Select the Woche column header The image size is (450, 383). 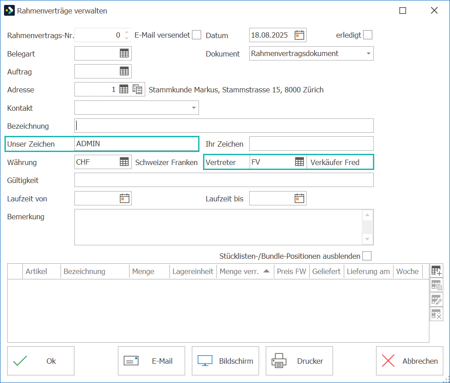(407, 271)
